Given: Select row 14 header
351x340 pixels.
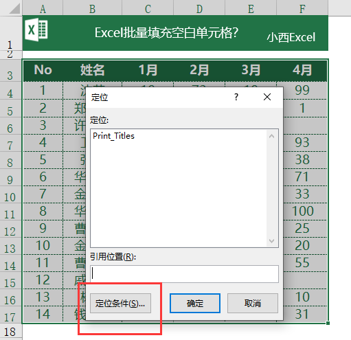Looking at the screenshot, I should [x=11, y=263].
